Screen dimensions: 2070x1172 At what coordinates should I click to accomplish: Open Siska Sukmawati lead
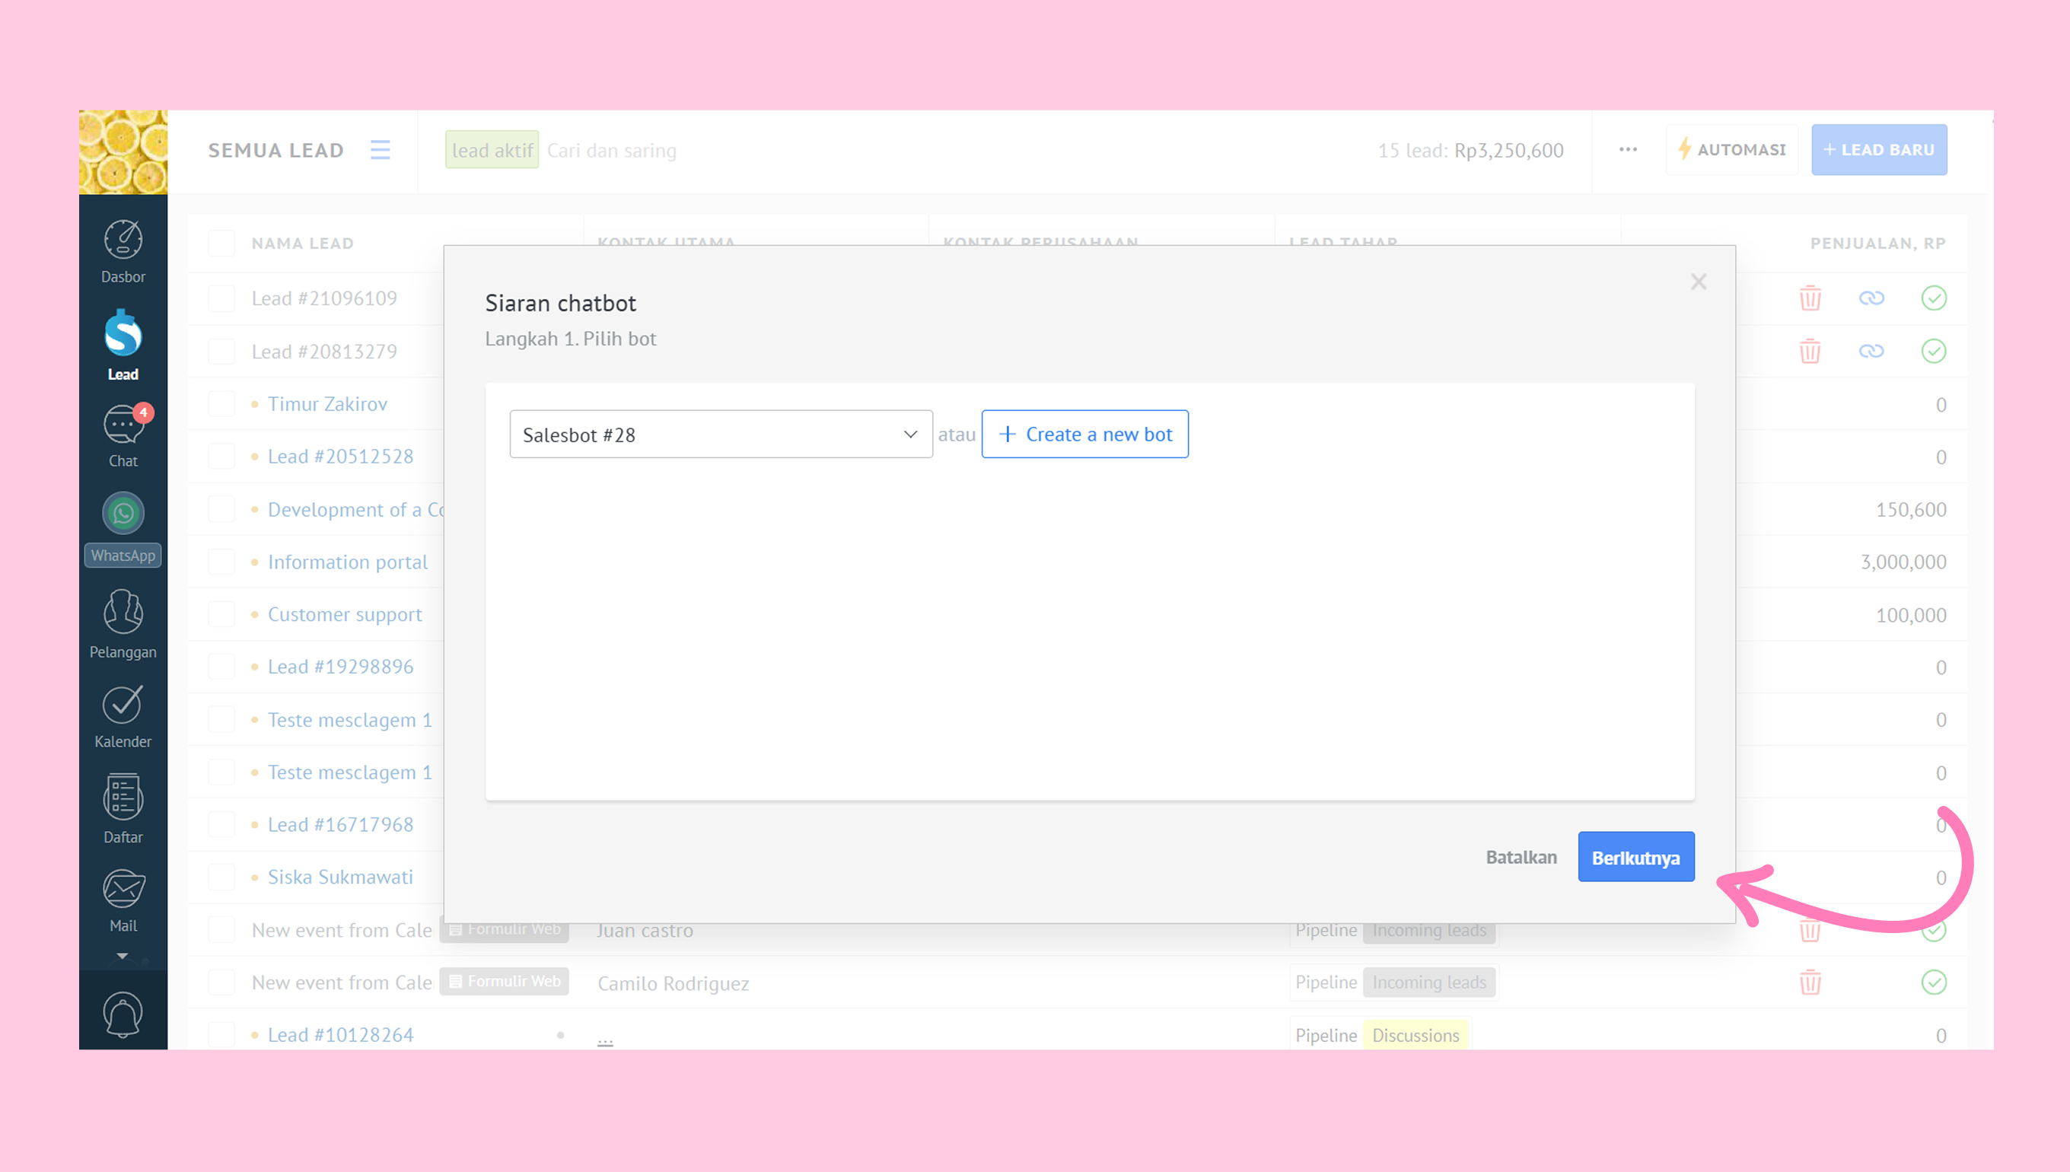tap(339, 877)
